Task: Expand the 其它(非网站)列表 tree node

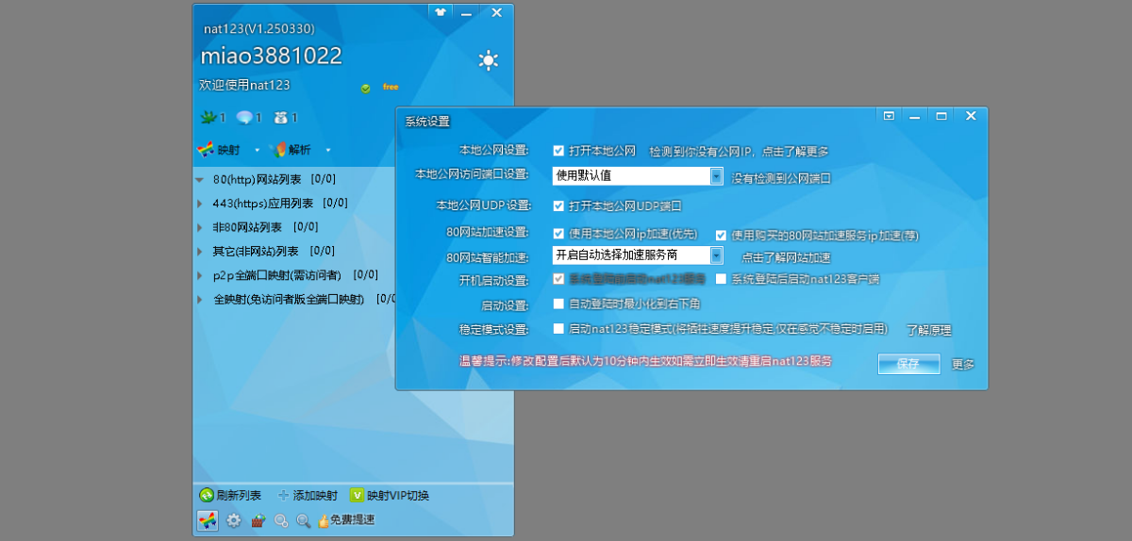Action: coord(200,252)
